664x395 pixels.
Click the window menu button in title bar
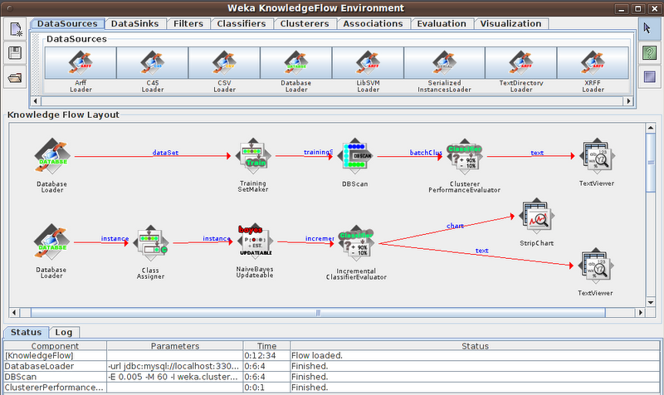(9, 8)
